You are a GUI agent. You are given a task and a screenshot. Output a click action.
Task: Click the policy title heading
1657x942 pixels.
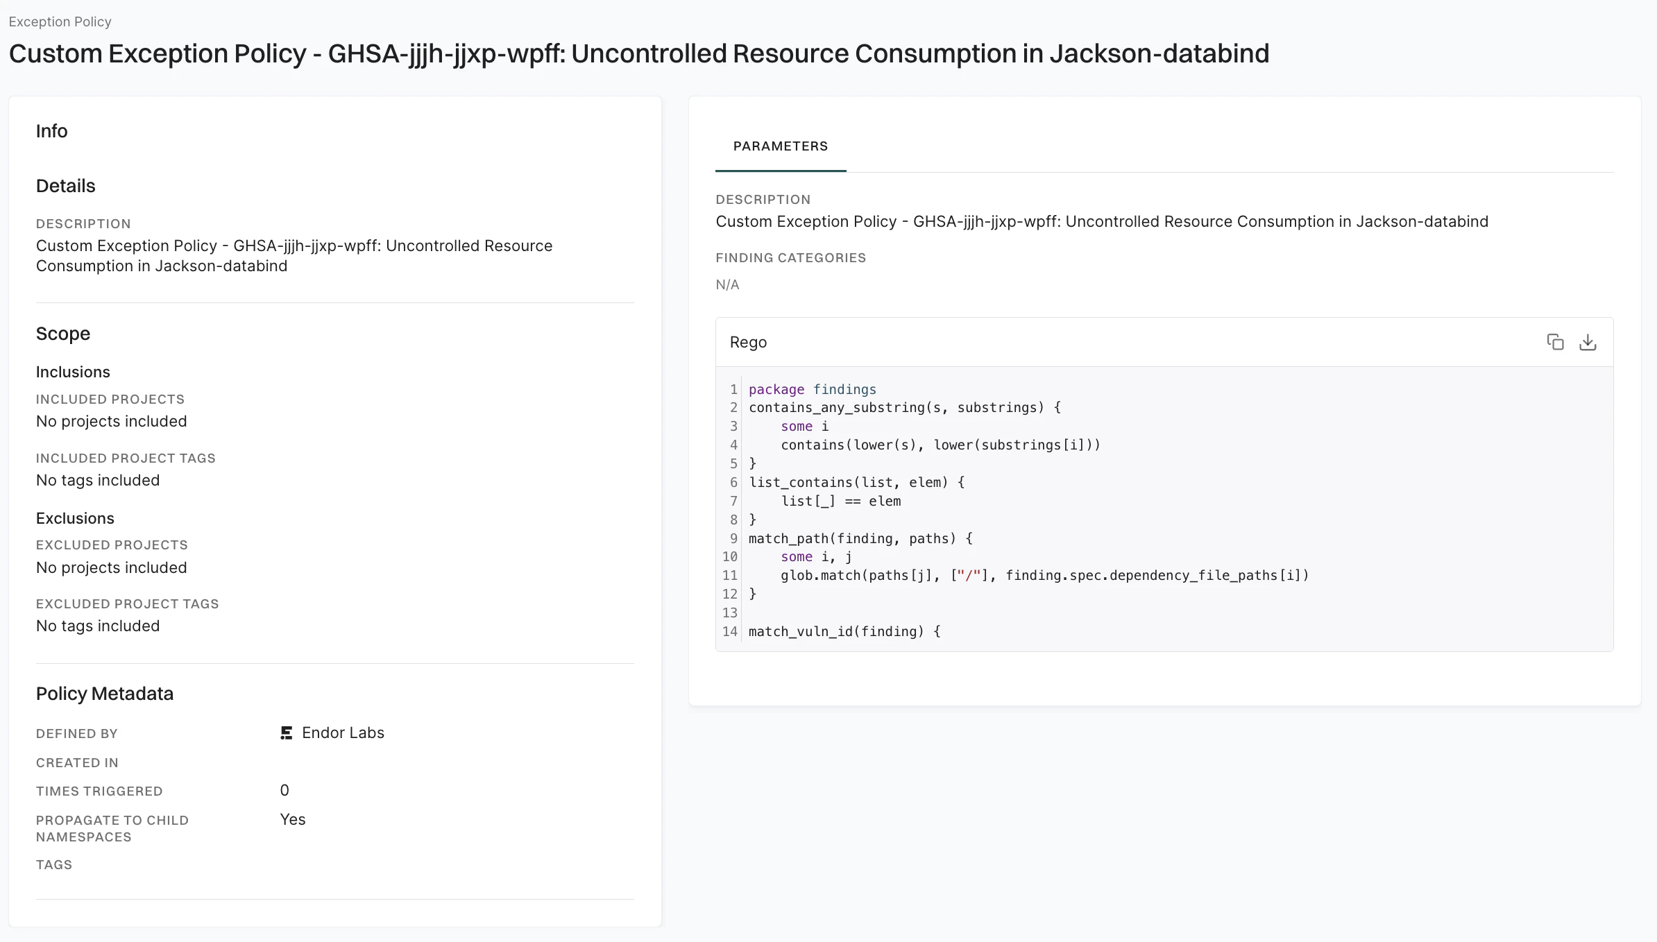click(640, 53)
